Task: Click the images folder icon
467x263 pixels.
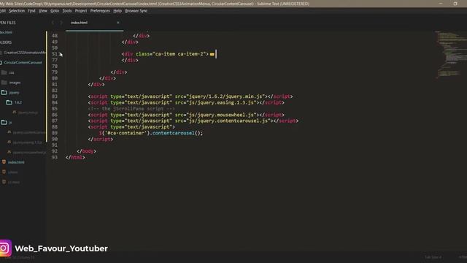Action: (x=4, y=83)
